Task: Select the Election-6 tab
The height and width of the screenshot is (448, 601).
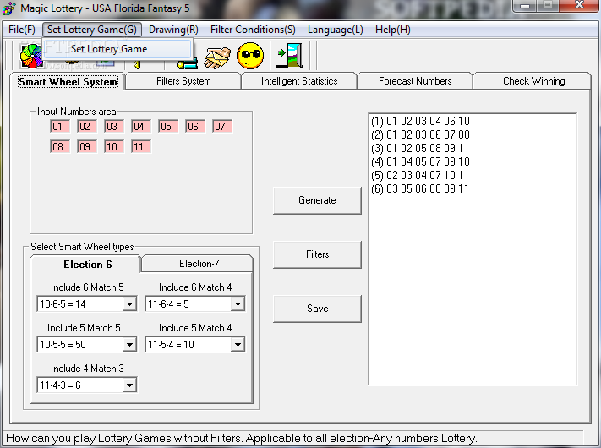Action: click(x=87, y=265)
